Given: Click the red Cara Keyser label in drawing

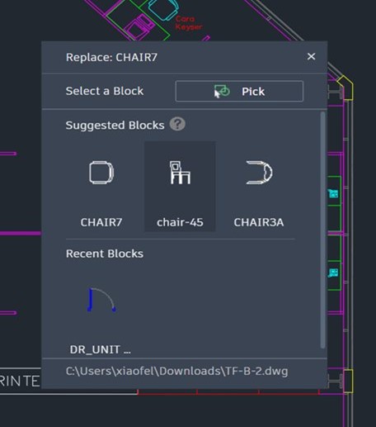Looking at the screenshot, I should coord(189,22).
